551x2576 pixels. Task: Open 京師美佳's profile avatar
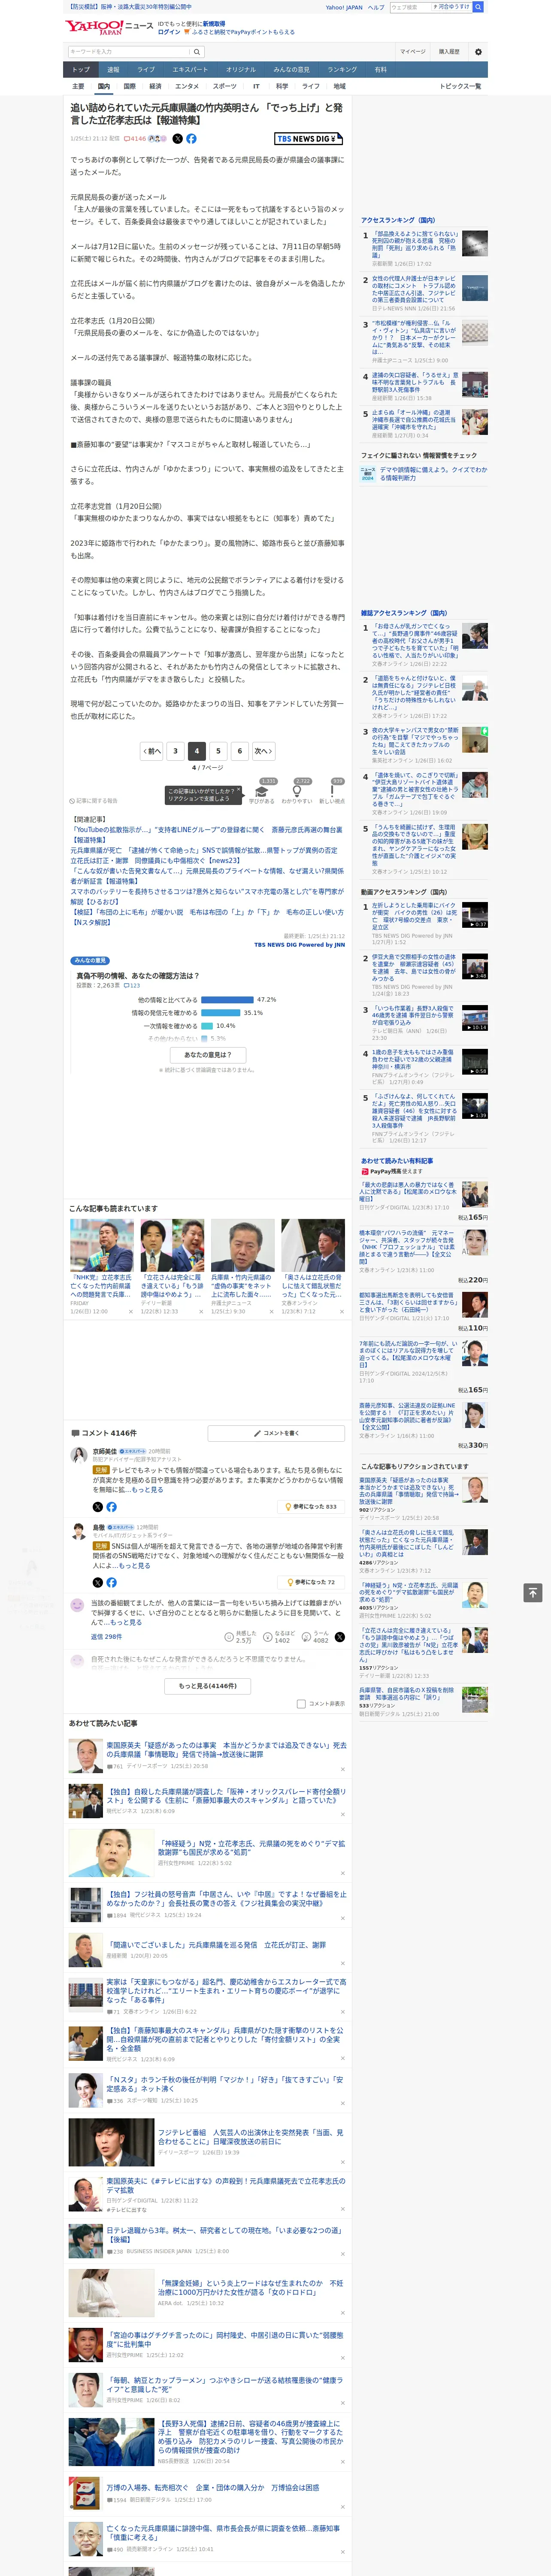pos(78,1454)
